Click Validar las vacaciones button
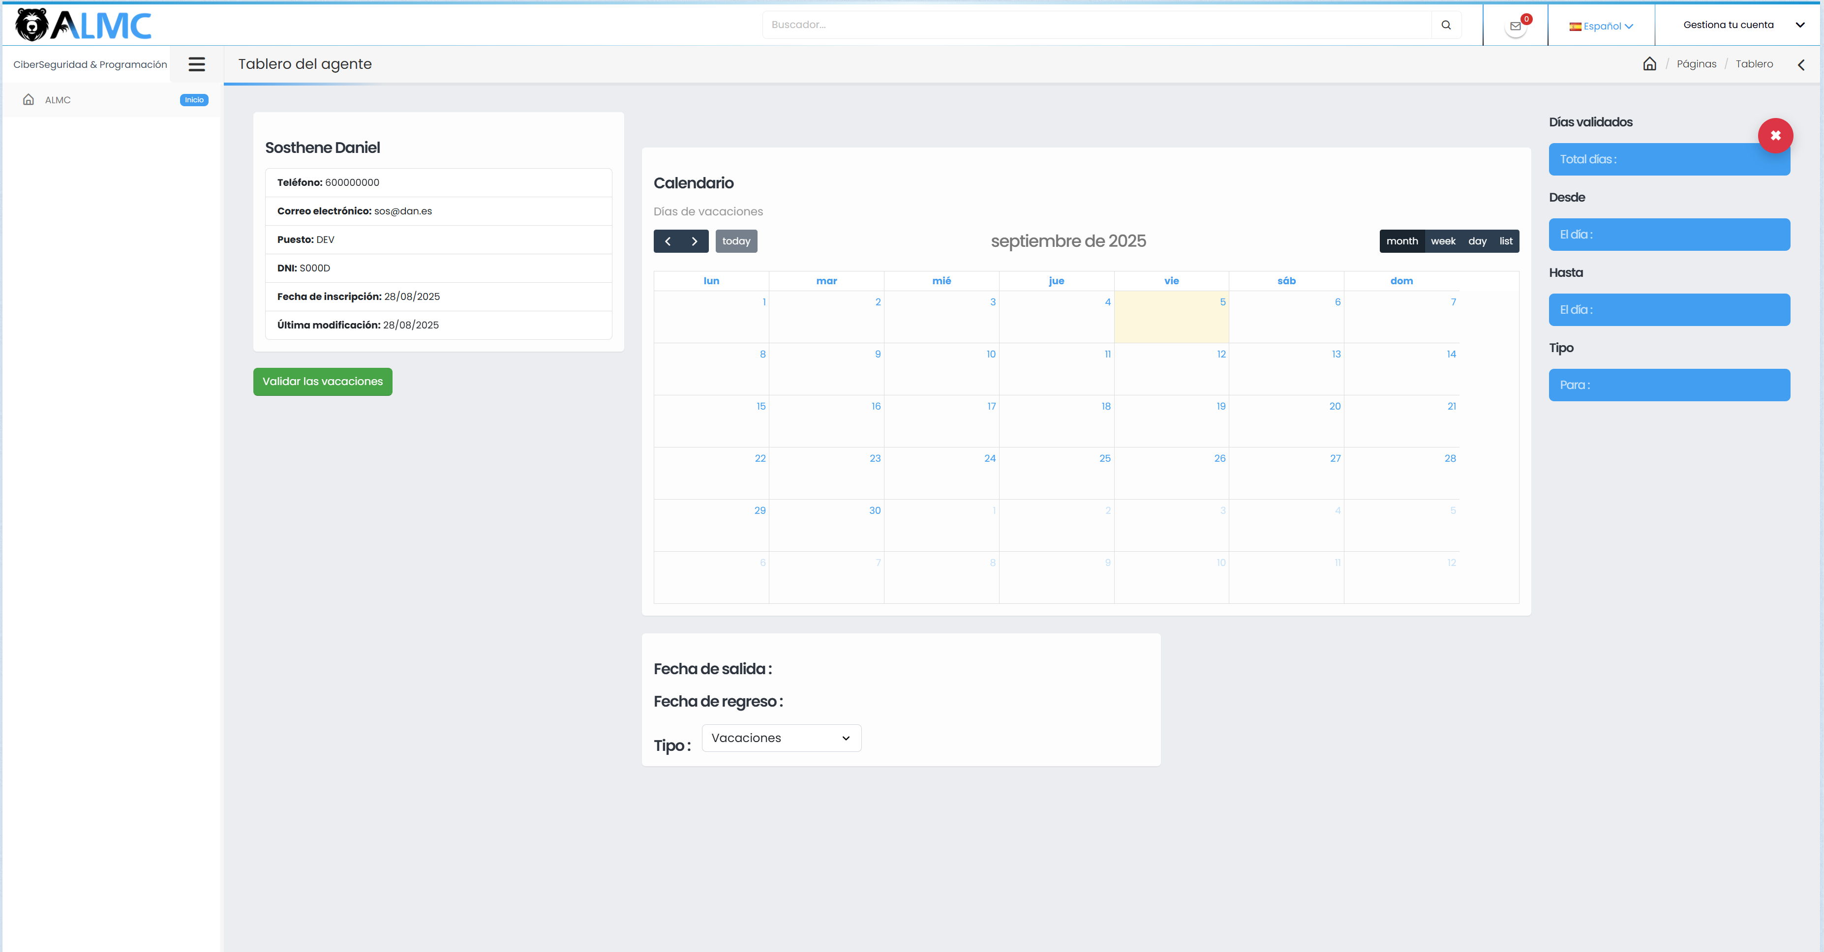 click(x=322, y=382)
